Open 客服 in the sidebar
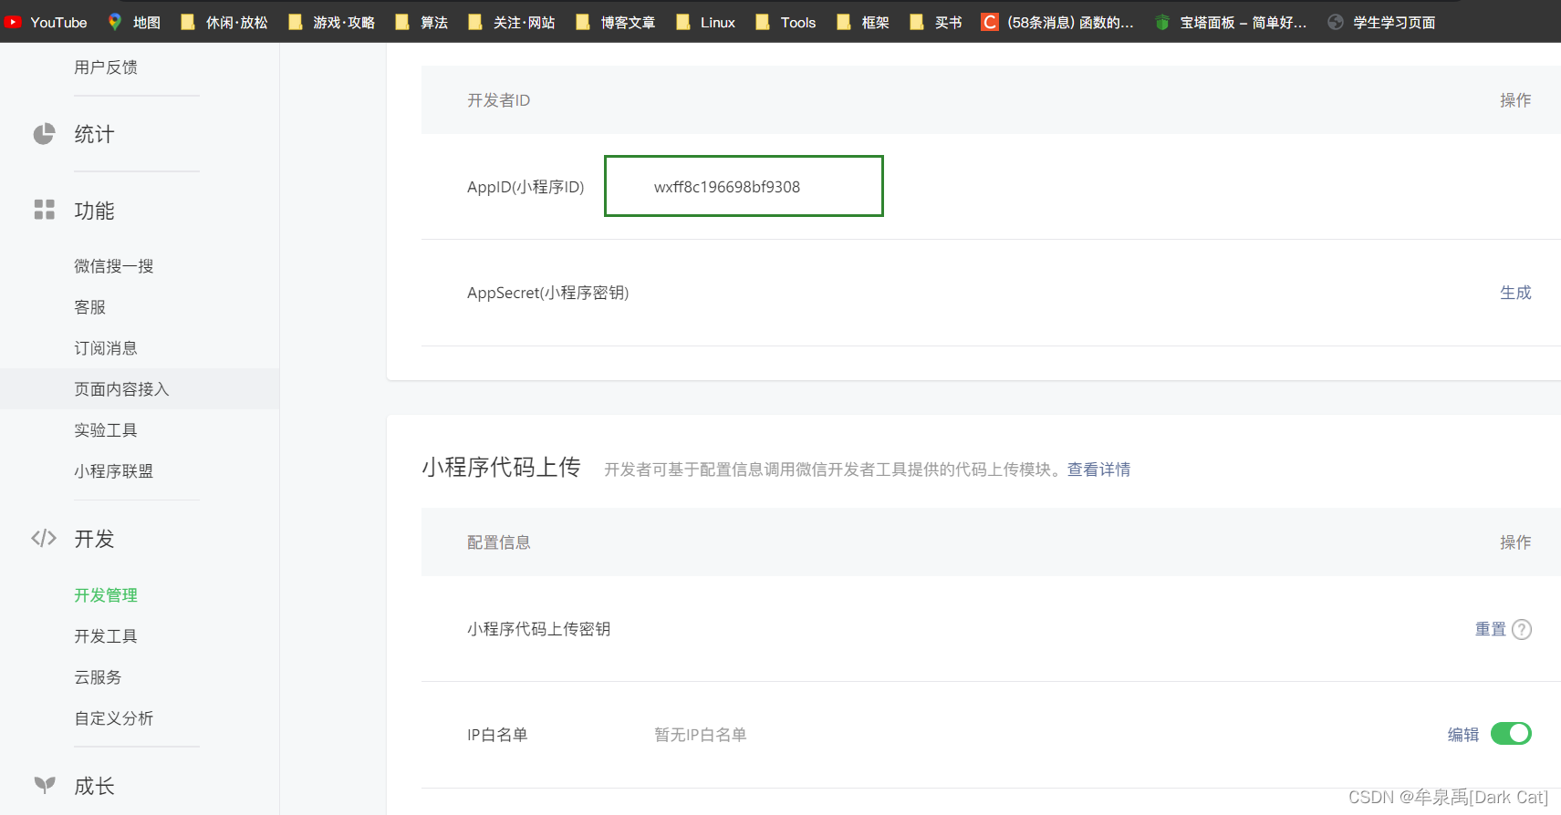 coord(90,307)
